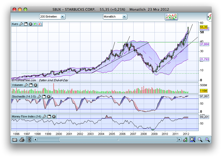Print the chart with printer icon
Screen dimensions: 222x158
coord(22,140)
